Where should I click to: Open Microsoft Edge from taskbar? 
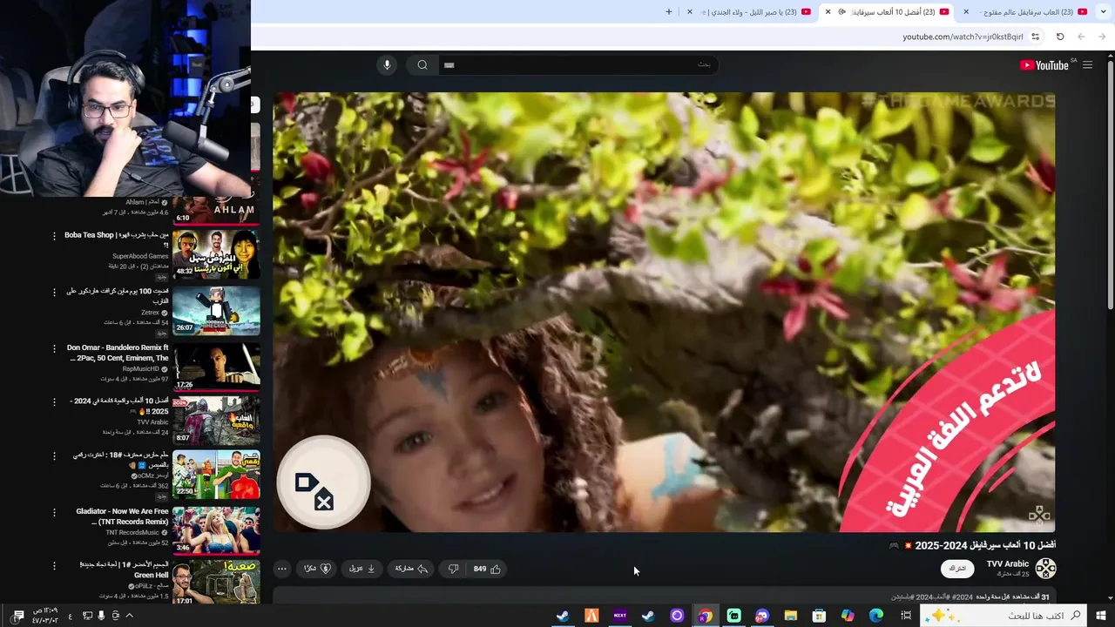(x=876, y=616)
